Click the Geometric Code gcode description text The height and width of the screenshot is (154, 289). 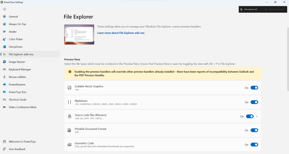[x=104, y=146]
